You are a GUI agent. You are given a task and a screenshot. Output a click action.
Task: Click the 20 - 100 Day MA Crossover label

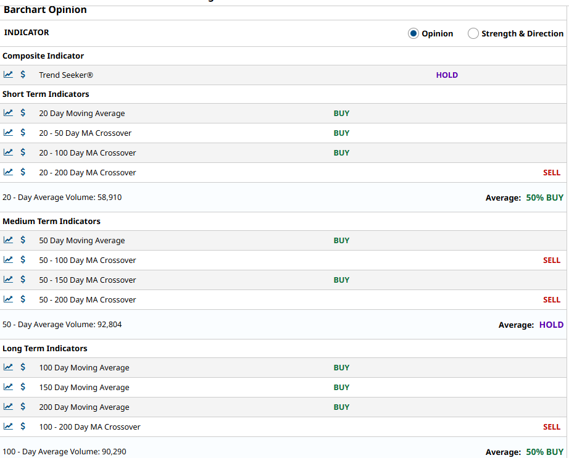tap(88, 153)
